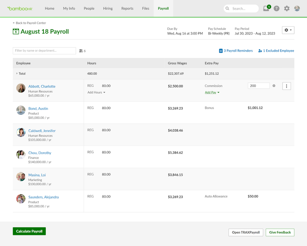The image size is (307, 246).
Task: Expand the Add Hours dropdown
Action: coord(96,93)
